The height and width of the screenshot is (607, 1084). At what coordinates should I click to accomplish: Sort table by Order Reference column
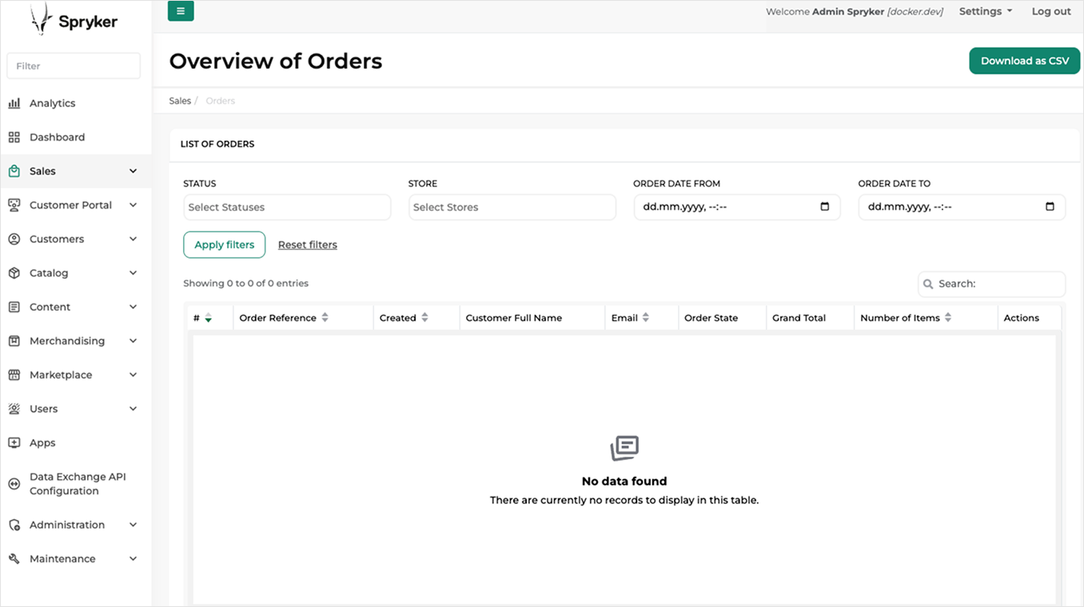(x=284, y=318)
